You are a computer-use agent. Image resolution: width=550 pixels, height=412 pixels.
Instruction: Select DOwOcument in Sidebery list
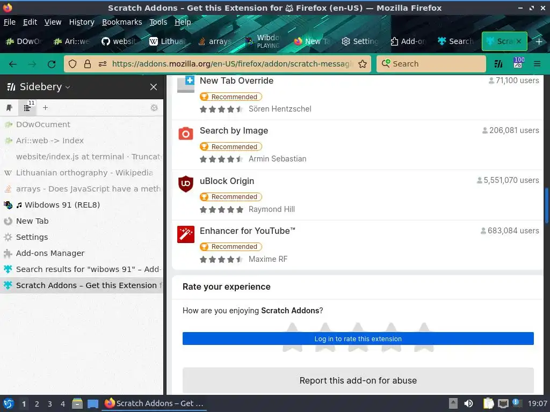82,124
